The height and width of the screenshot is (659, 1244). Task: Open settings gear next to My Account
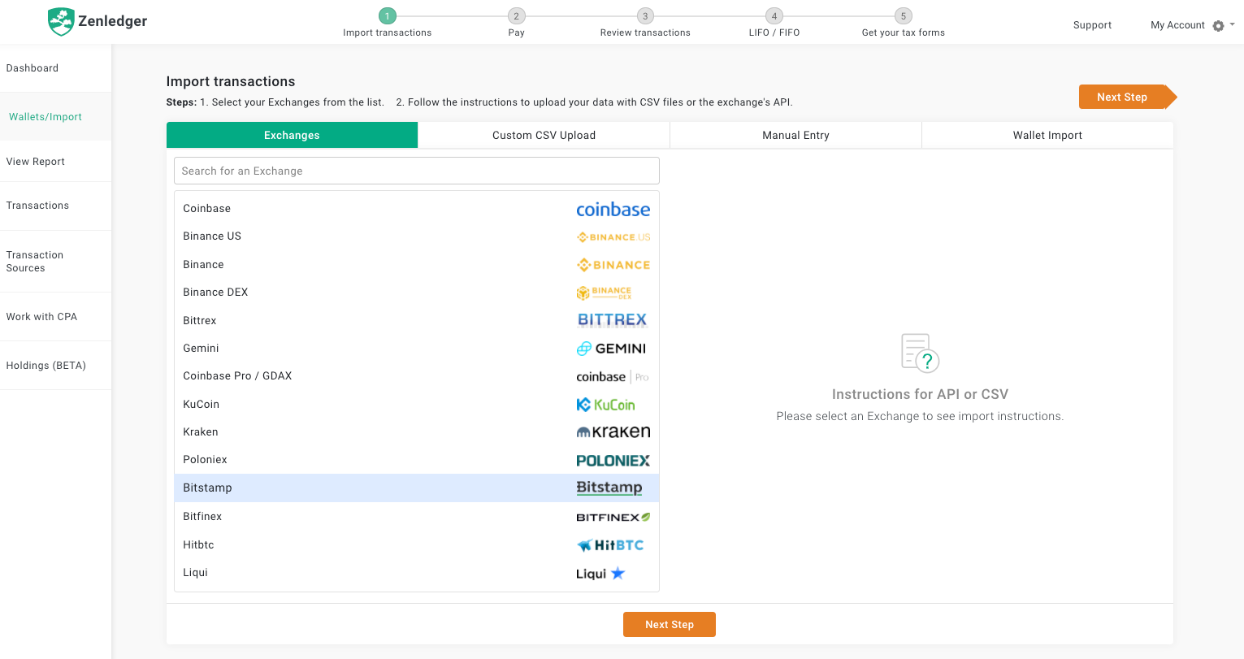(x=1218, y=26)
